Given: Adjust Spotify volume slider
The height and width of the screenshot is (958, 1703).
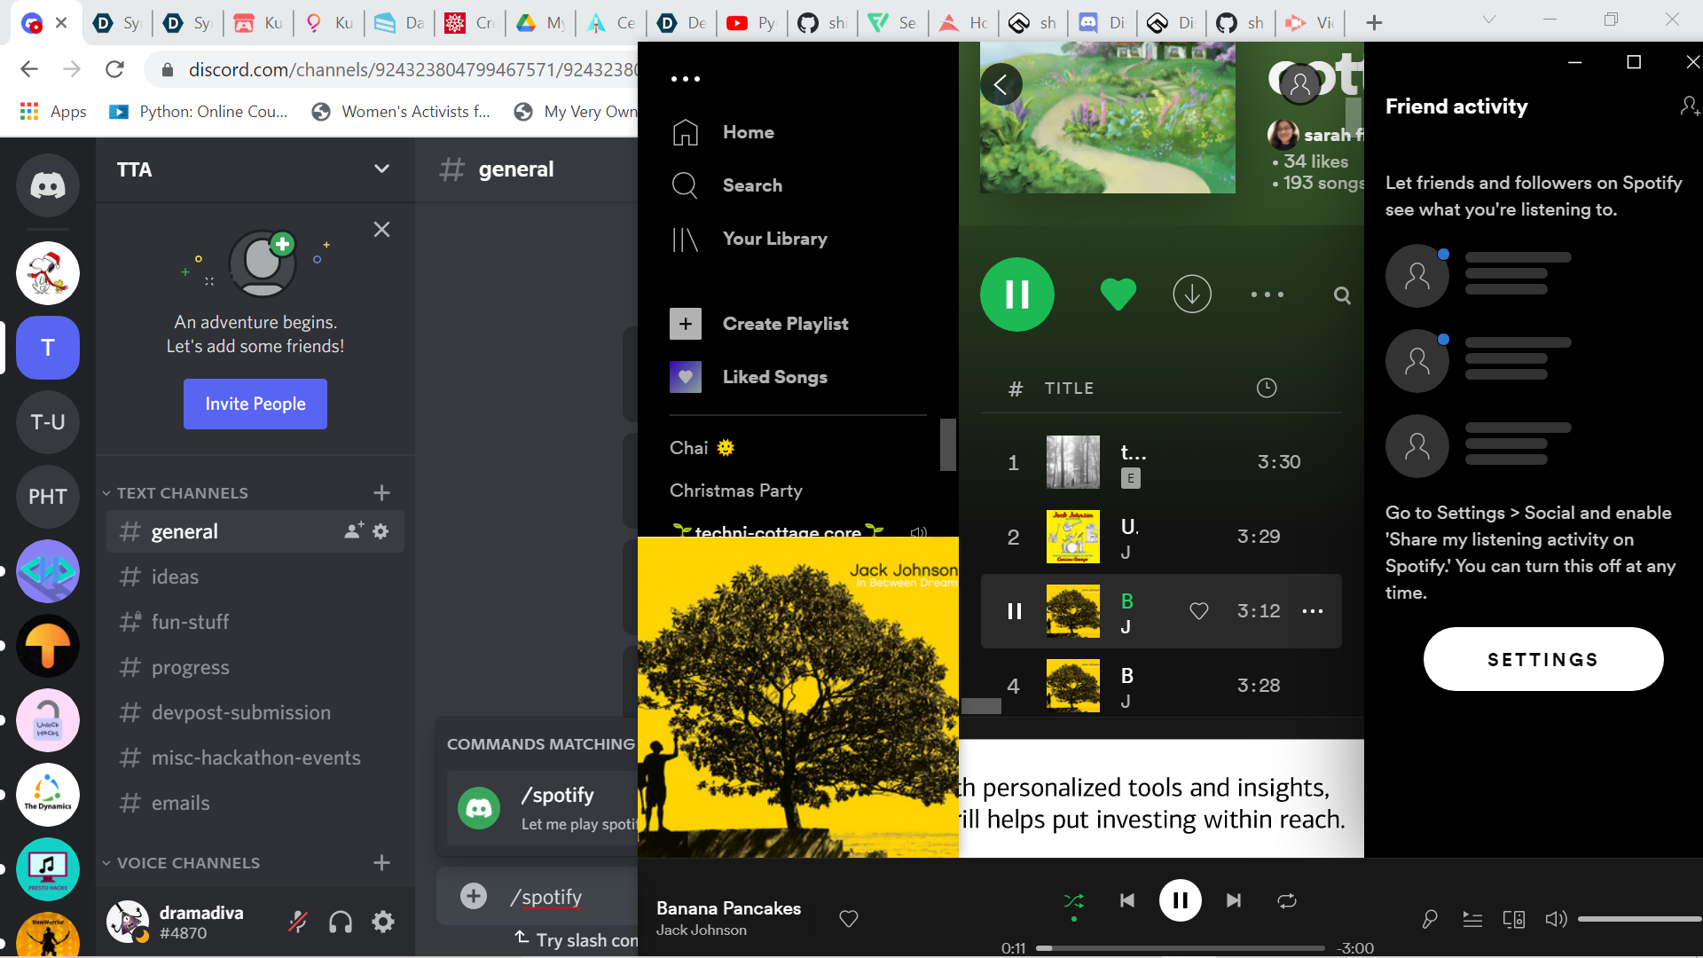Looking at the screenshot, I should coord(1637,920).
